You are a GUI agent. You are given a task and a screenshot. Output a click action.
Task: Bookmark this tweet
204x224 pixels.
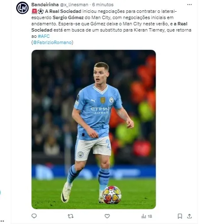point(180,216)
